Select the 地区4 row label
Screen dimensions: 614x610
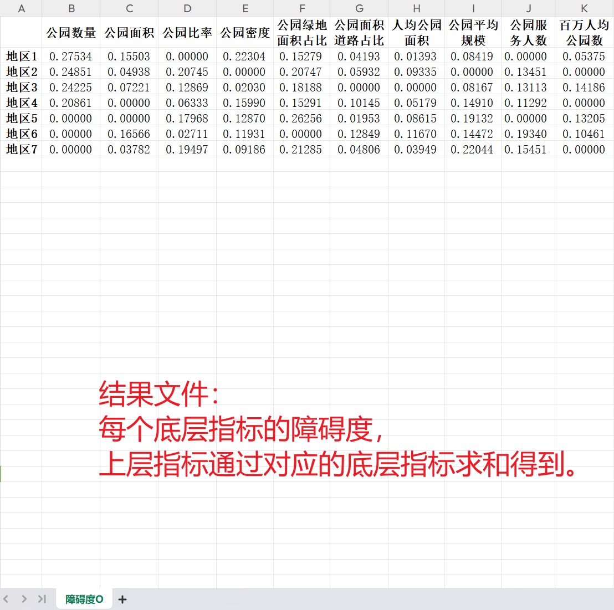coord(21,103)
